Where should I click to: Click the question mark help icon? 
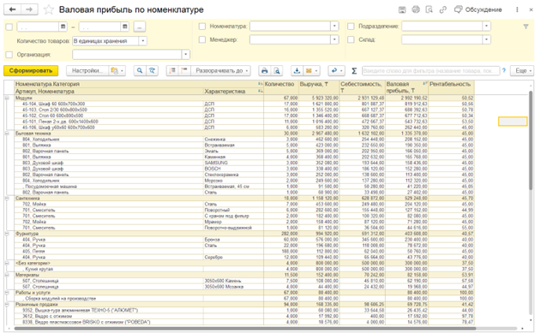(504, 70)
